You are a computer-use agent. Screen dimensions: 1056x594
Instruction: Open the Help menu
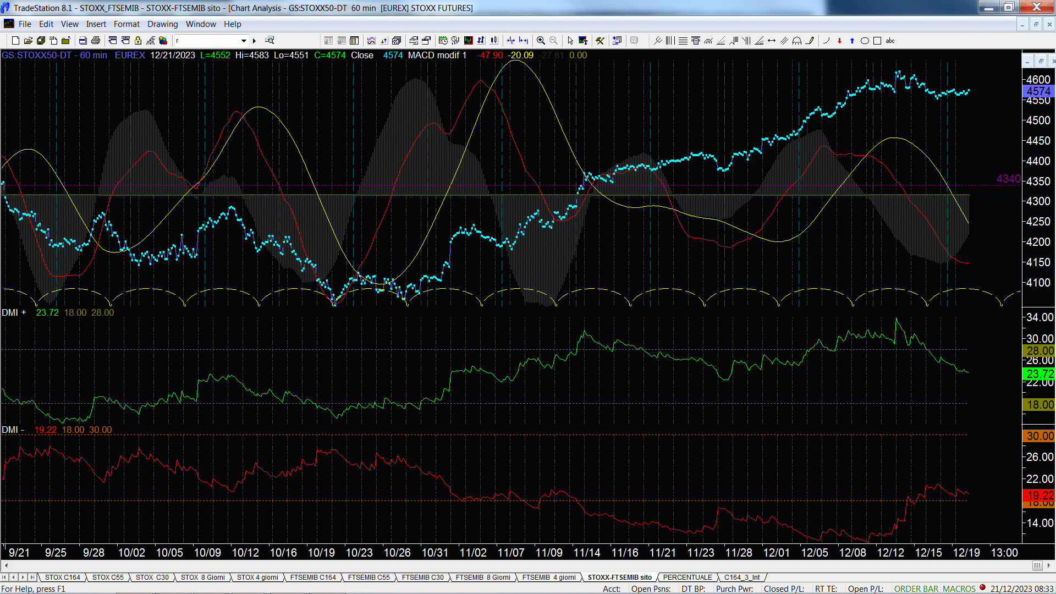click(x=232, y=24)
